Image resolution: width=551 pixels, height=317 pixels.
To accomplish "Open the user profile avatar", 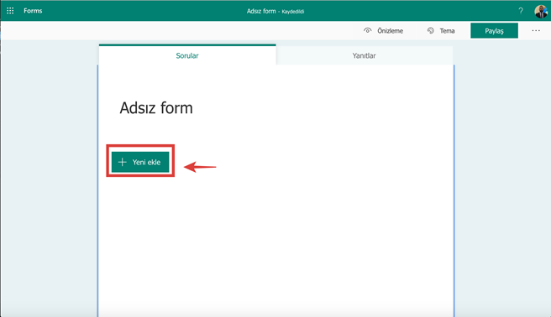I will click(541, 11).
